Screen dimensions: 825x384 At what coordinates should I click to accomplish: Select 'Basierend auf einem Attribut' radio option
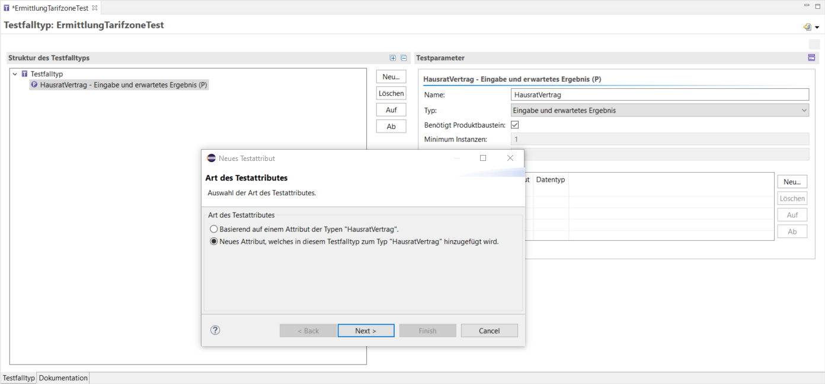coord(214,229)
